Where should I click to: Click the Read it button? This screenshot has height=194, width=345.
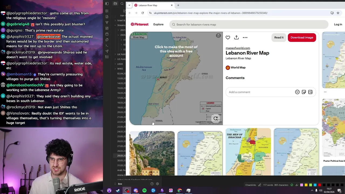point(279,37)
